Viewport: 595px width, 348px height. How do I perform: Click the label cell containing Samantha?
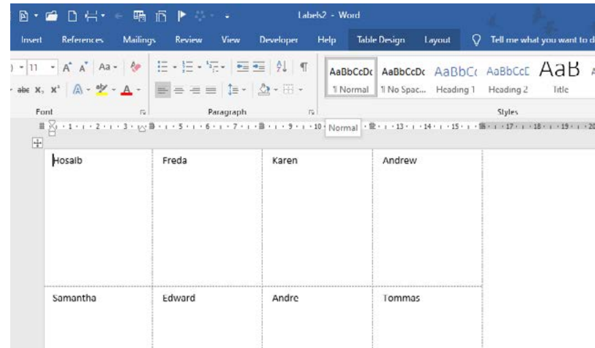tap(98, 317)
